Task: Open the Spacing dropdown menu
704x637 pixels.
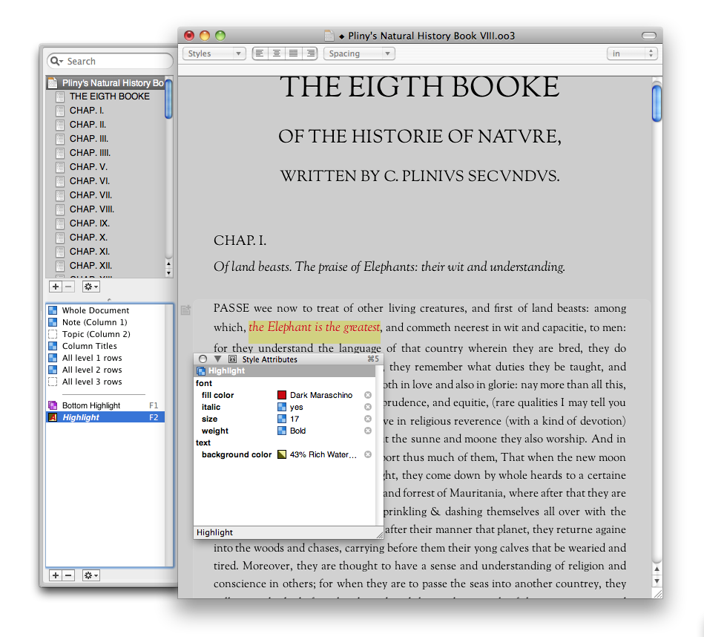Action: pos(358,53)
